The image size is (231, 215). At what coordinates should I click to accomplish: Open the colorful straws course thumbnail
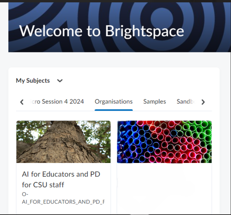tap(164, 142)
